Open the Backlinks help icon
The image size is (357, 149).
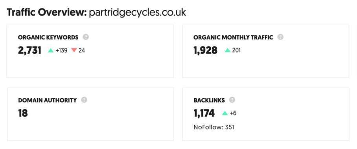click(x=232, y=100)
